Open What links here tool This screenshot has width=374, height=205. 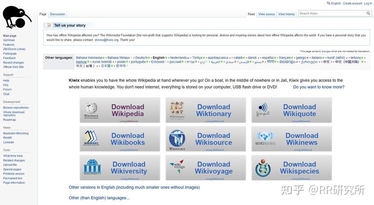tap(13, 156)
